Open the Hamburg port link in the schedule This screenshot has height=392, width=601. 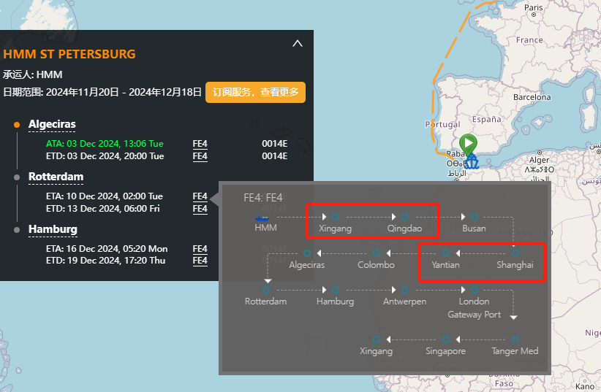coord(53,229)
